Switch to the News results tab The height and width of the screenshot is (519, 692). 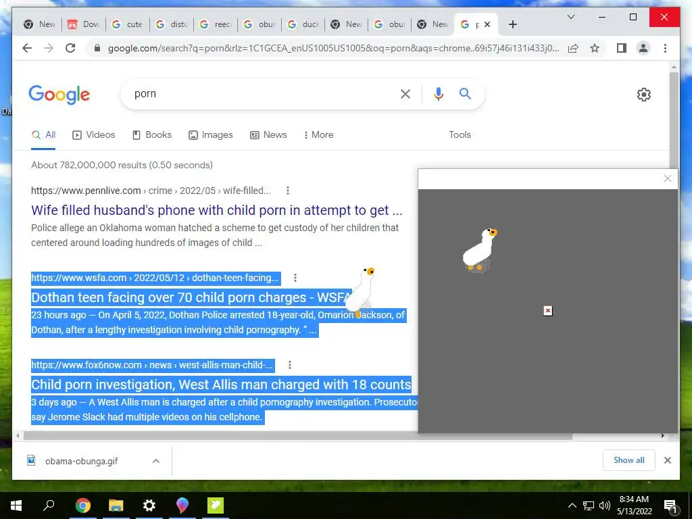(268, 134)
